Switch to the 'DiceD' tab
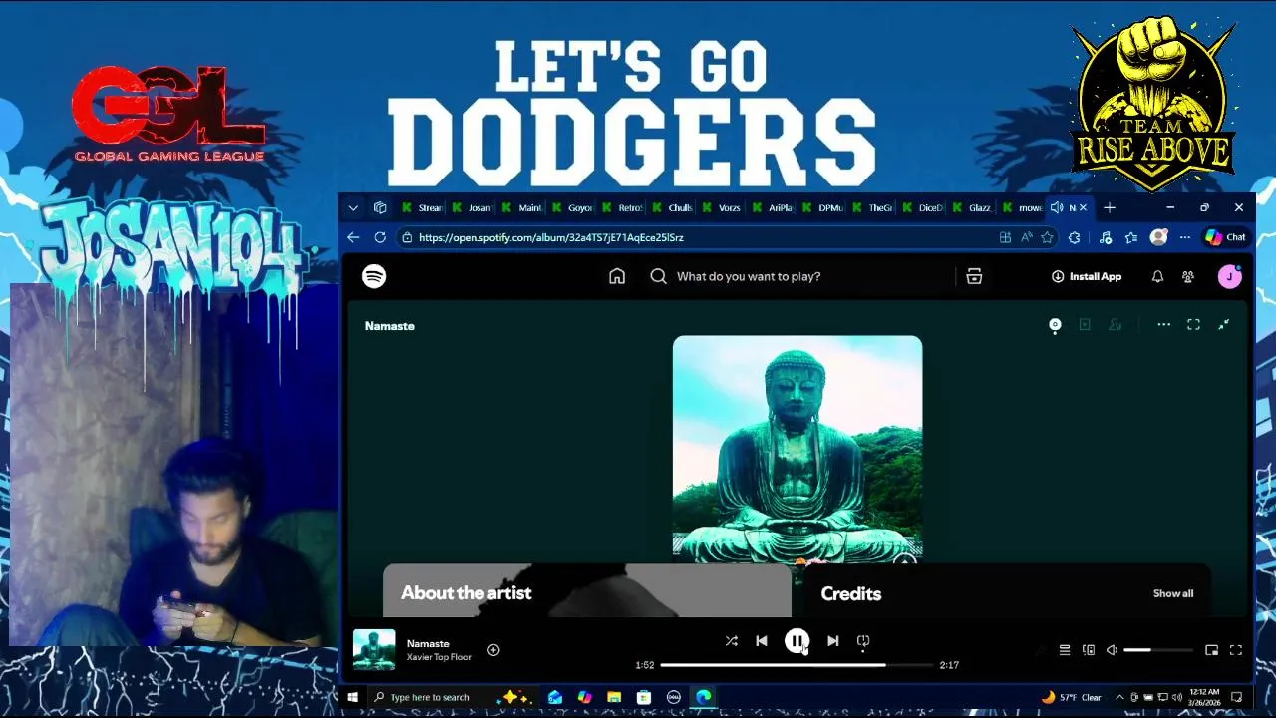1276x718 pixels. [x=922, y=207]
